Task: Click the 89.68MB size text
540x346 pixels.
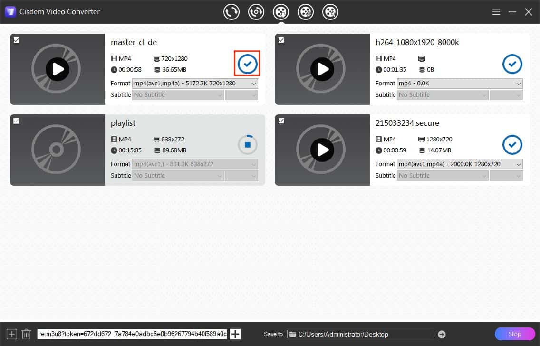Action: coord(174,150)
